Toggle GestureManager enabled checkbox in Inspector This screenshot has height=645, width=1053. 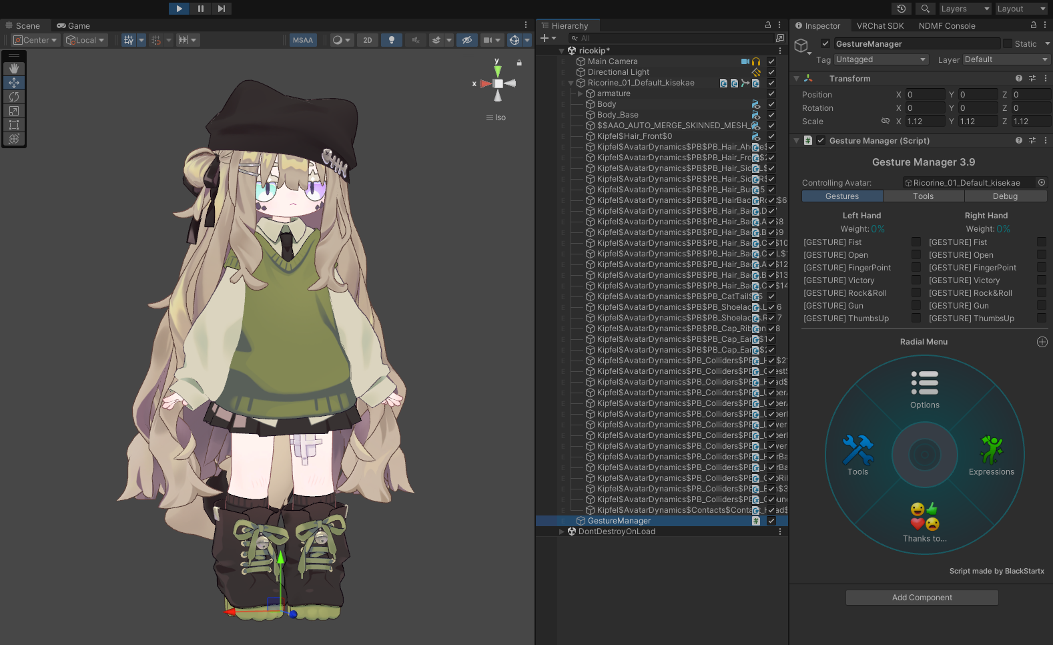(x=825, y=43)
